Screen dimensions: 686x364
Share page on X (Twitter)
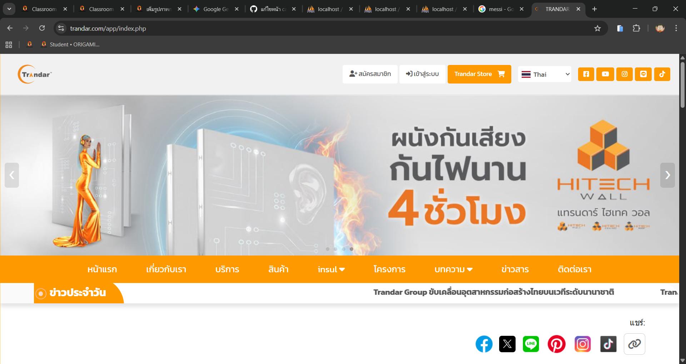(507, 344)
